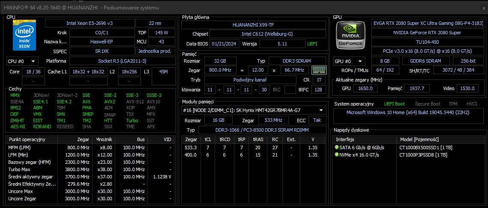
Task: Click the TU104-450 GPU chip field
Action: (x=428, y=42)
